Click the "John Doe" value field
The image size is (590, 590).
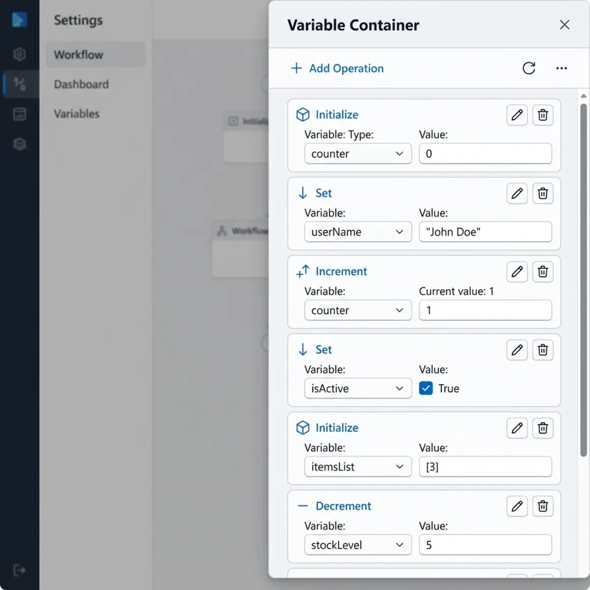485,232
